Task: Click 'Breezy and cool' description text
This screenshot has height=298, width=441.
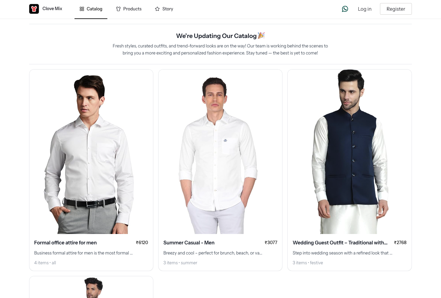Action: (x=213, y=253)
